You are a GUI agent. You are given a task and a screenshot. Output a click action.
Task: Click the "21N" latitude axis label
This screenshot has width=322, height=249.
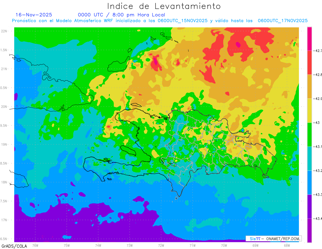4,69
